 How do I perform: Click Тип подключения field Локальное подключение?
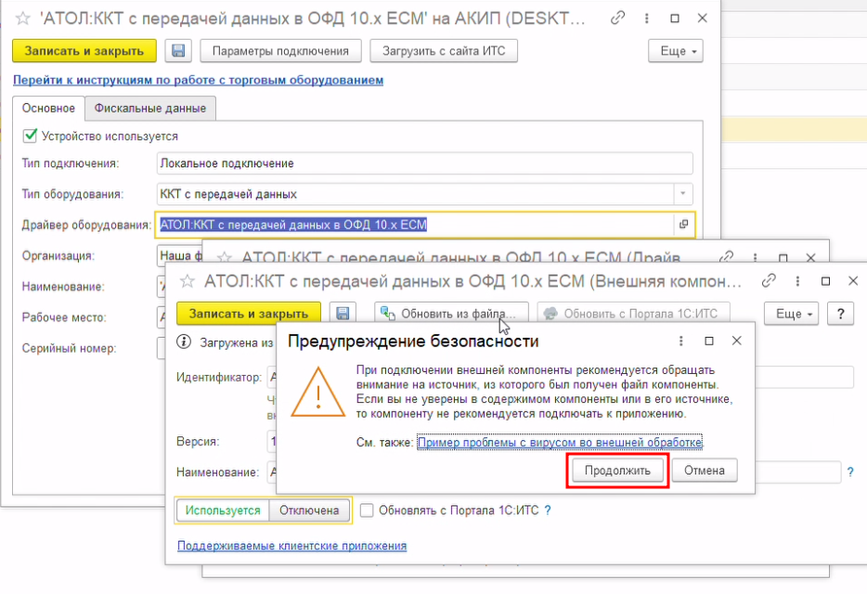pyautogui.click(x=424, y=163)
